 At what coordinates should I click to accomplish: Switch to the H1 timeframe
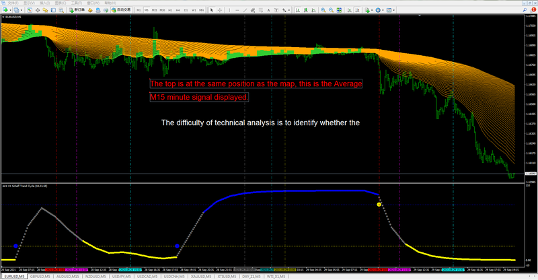click(x=170, y=10)
